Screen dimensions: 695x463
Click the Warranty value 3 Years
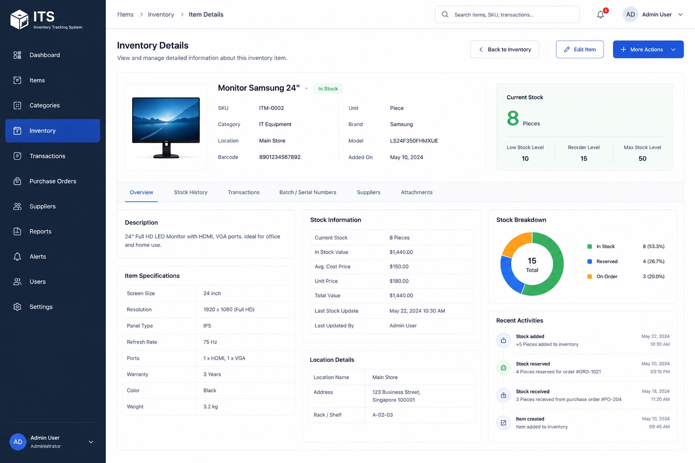pyautogui.click(x=212, y=374)
